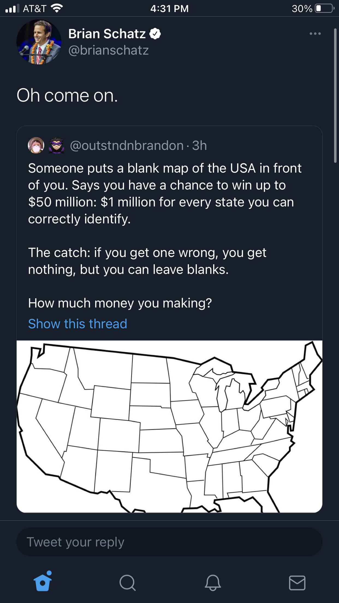Tap the 4:31 PM clock in status bar
Image resolution: width=339 pixels, height=603 pixels.
[x=169, y=8]
